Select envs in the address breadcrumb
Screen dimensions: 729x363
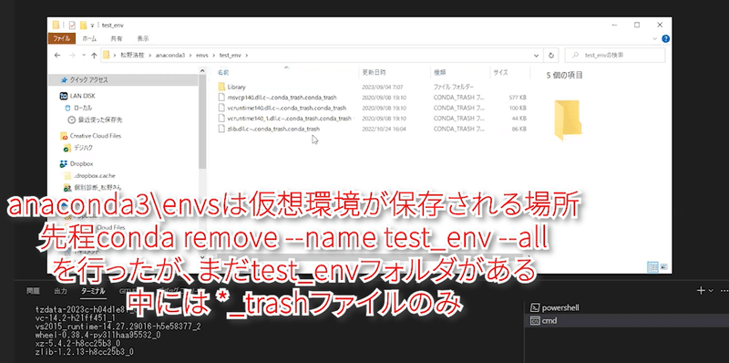pos(201,55)
